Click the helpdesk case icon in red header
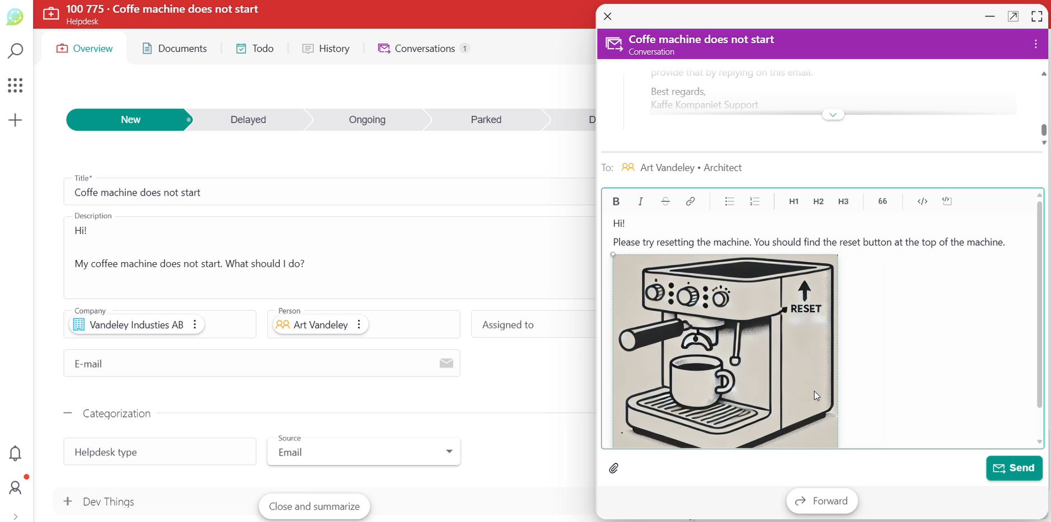This screenshot has width=1051, height=522. click(51, 14)
